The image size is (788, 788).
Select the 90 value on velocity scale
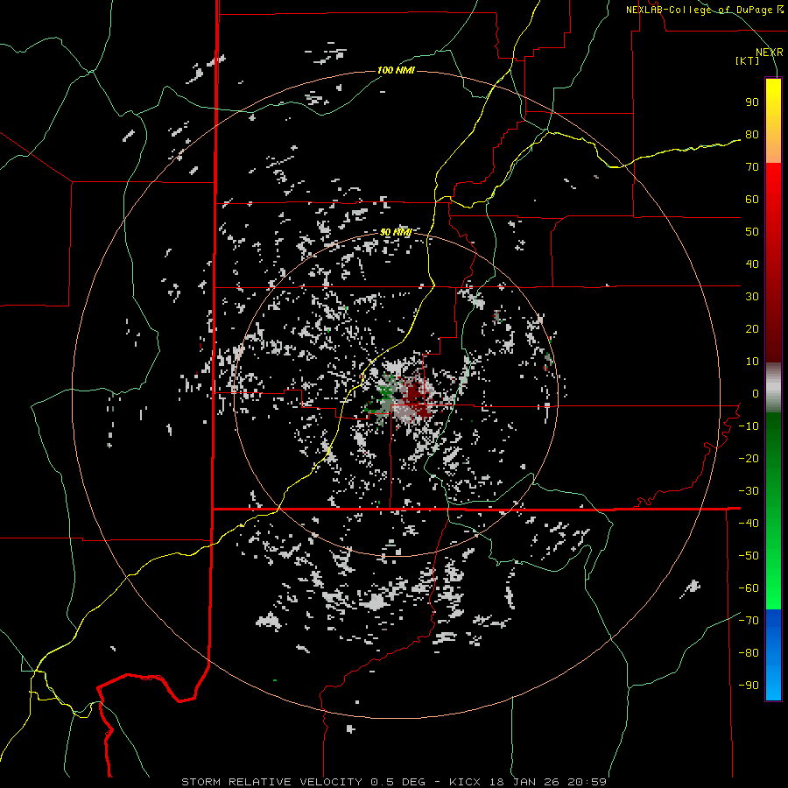pyautogui.click(x=752, y=102)
